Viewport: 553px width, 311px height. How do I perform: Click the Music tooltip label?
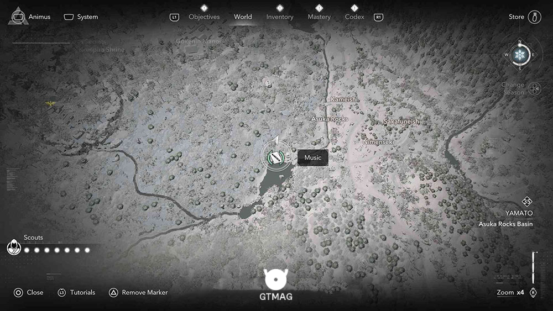pos(313,157)
